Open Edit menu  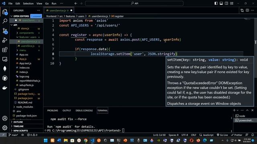click(x=18, y=4)
